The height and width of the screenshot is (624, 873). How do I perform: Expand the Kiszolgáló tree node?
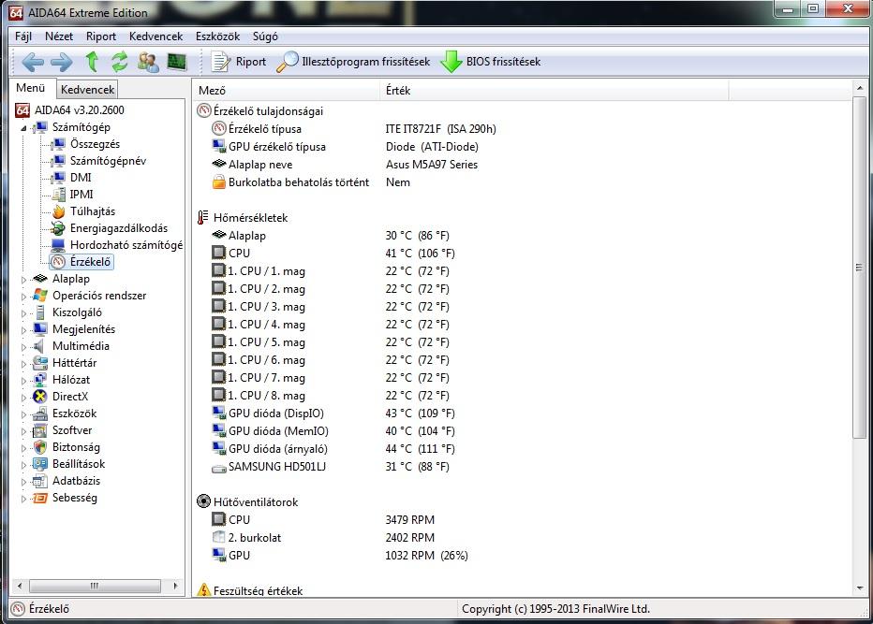[x=23, y=313]
